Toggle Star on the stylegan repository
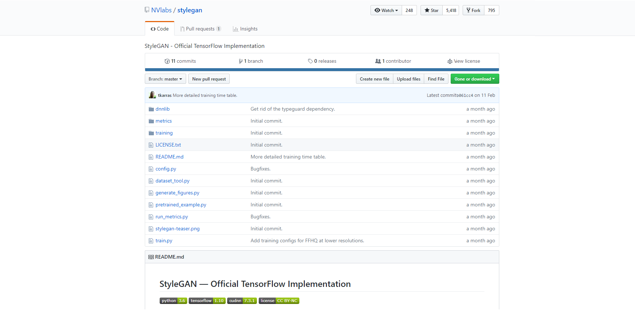Viewport: 635px width, 317px height. (431, 11)
